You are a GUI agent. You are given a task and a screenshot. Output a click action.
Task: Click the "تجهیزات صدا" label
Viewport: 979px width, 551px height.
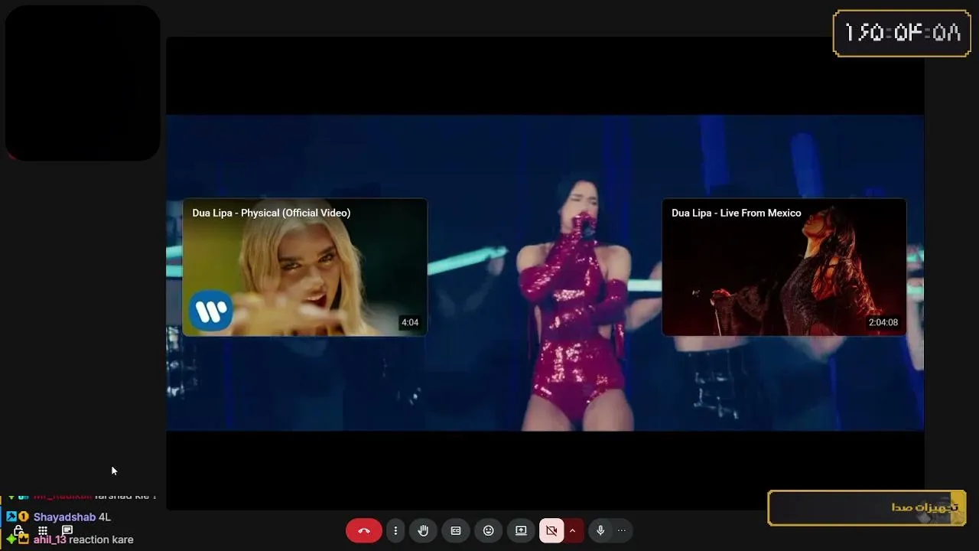(x=925, y=507)
